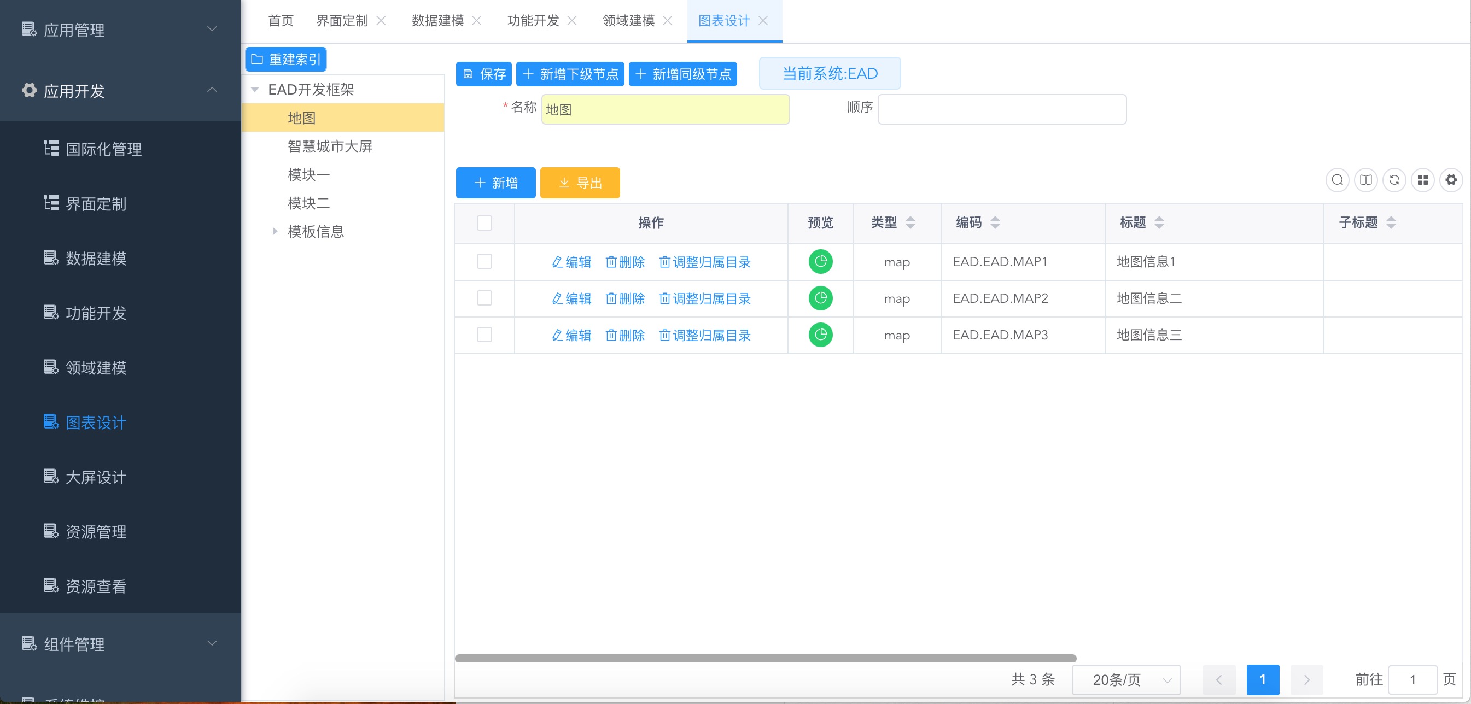Preview chart for row EAD.EAD.MAP2
Viewport: 1471px width, 704px height.
(x=820, y=298)
